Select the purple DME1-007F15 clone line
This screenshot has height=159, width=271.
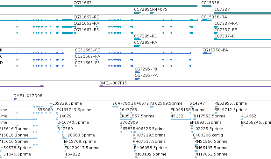(185, 86)
